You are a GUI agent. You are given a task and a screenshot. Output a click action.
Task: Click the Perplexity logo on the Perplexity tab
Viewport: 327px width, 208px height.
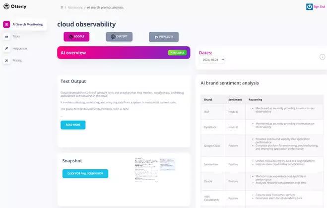(x=156, y=37)
